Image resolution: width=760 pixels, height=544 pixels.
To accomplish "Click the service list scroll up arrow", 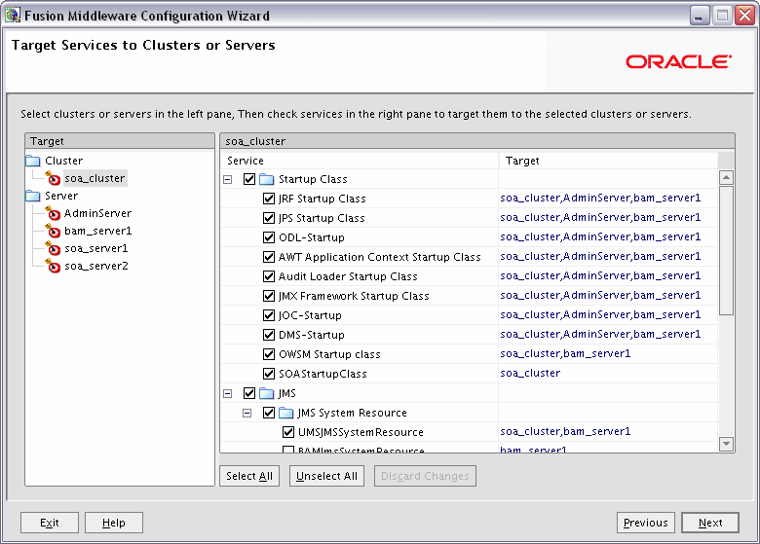I will click(x=726, y=178).
